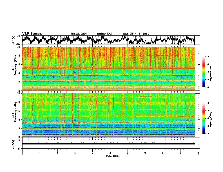Click the 'VLF Spectra' title text
This screenshot has height=172, width=223.
point(32,34)
